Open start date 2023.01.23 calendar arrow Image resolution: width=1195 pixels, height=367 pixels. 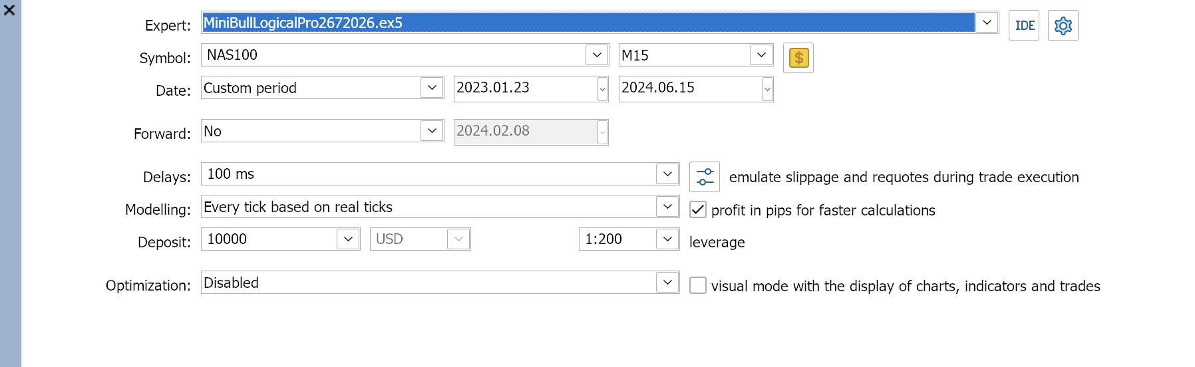pyautogui.click(x=602, y=89)
